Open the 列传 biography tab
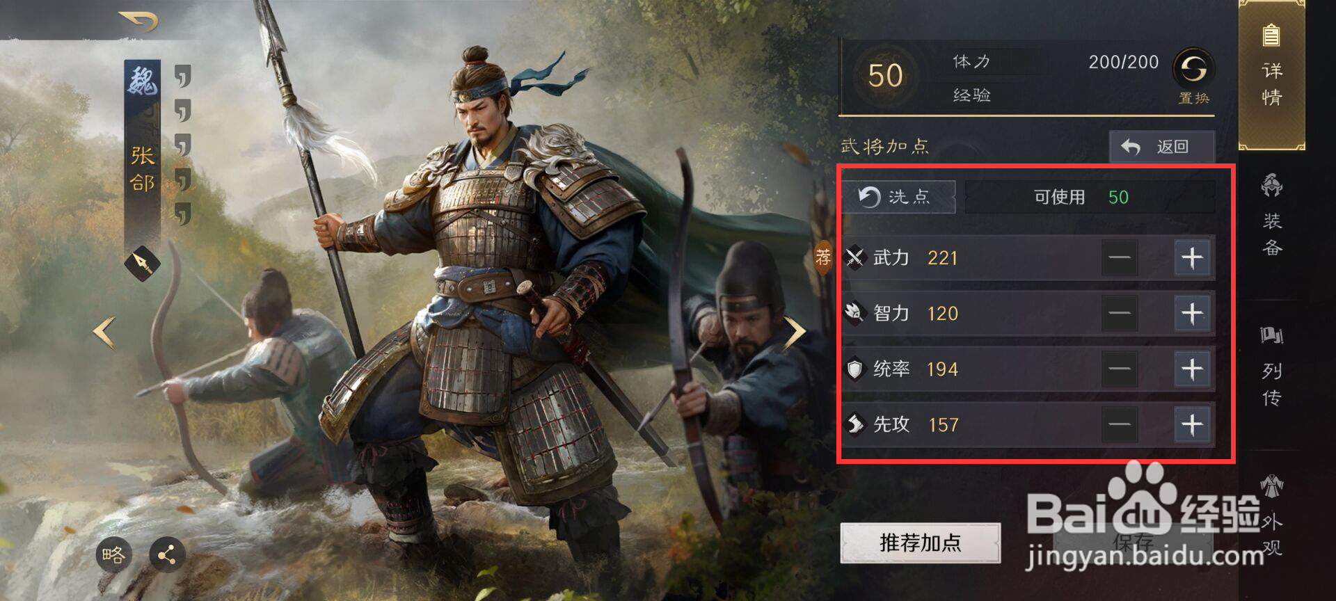The width and height of the screenshot is (1336, 601). (1272, 366)
